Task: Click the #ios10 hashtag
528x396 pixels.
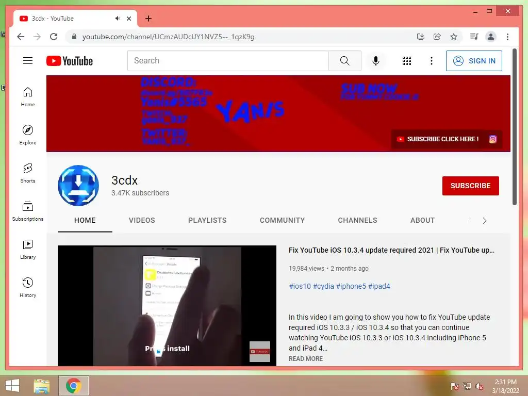Action: [300, 286]
